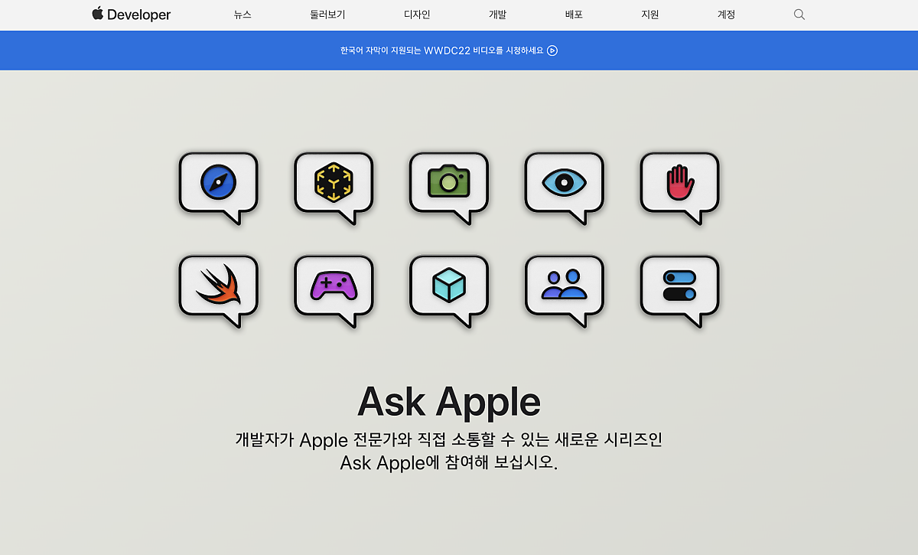The image size is (918, 555).
Task: Click the Ask Apple headline
Action: point(449,401)
